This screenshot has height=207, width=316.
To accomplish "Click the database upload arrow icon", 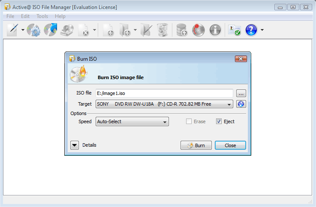I will (x=182, y=30).
